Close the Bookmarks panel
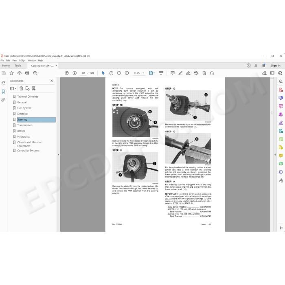 point(52,81)
